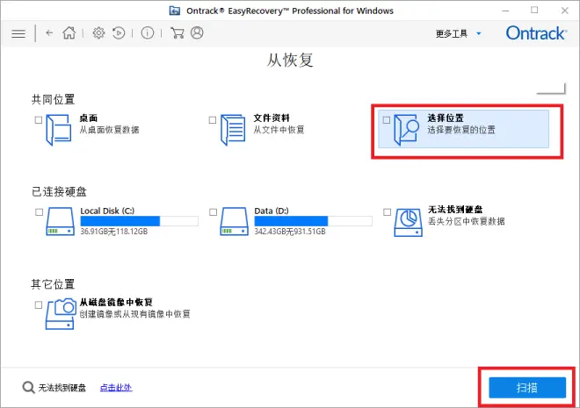Click the magnifier icon near 无法找到硬盘

pos(28,387)
